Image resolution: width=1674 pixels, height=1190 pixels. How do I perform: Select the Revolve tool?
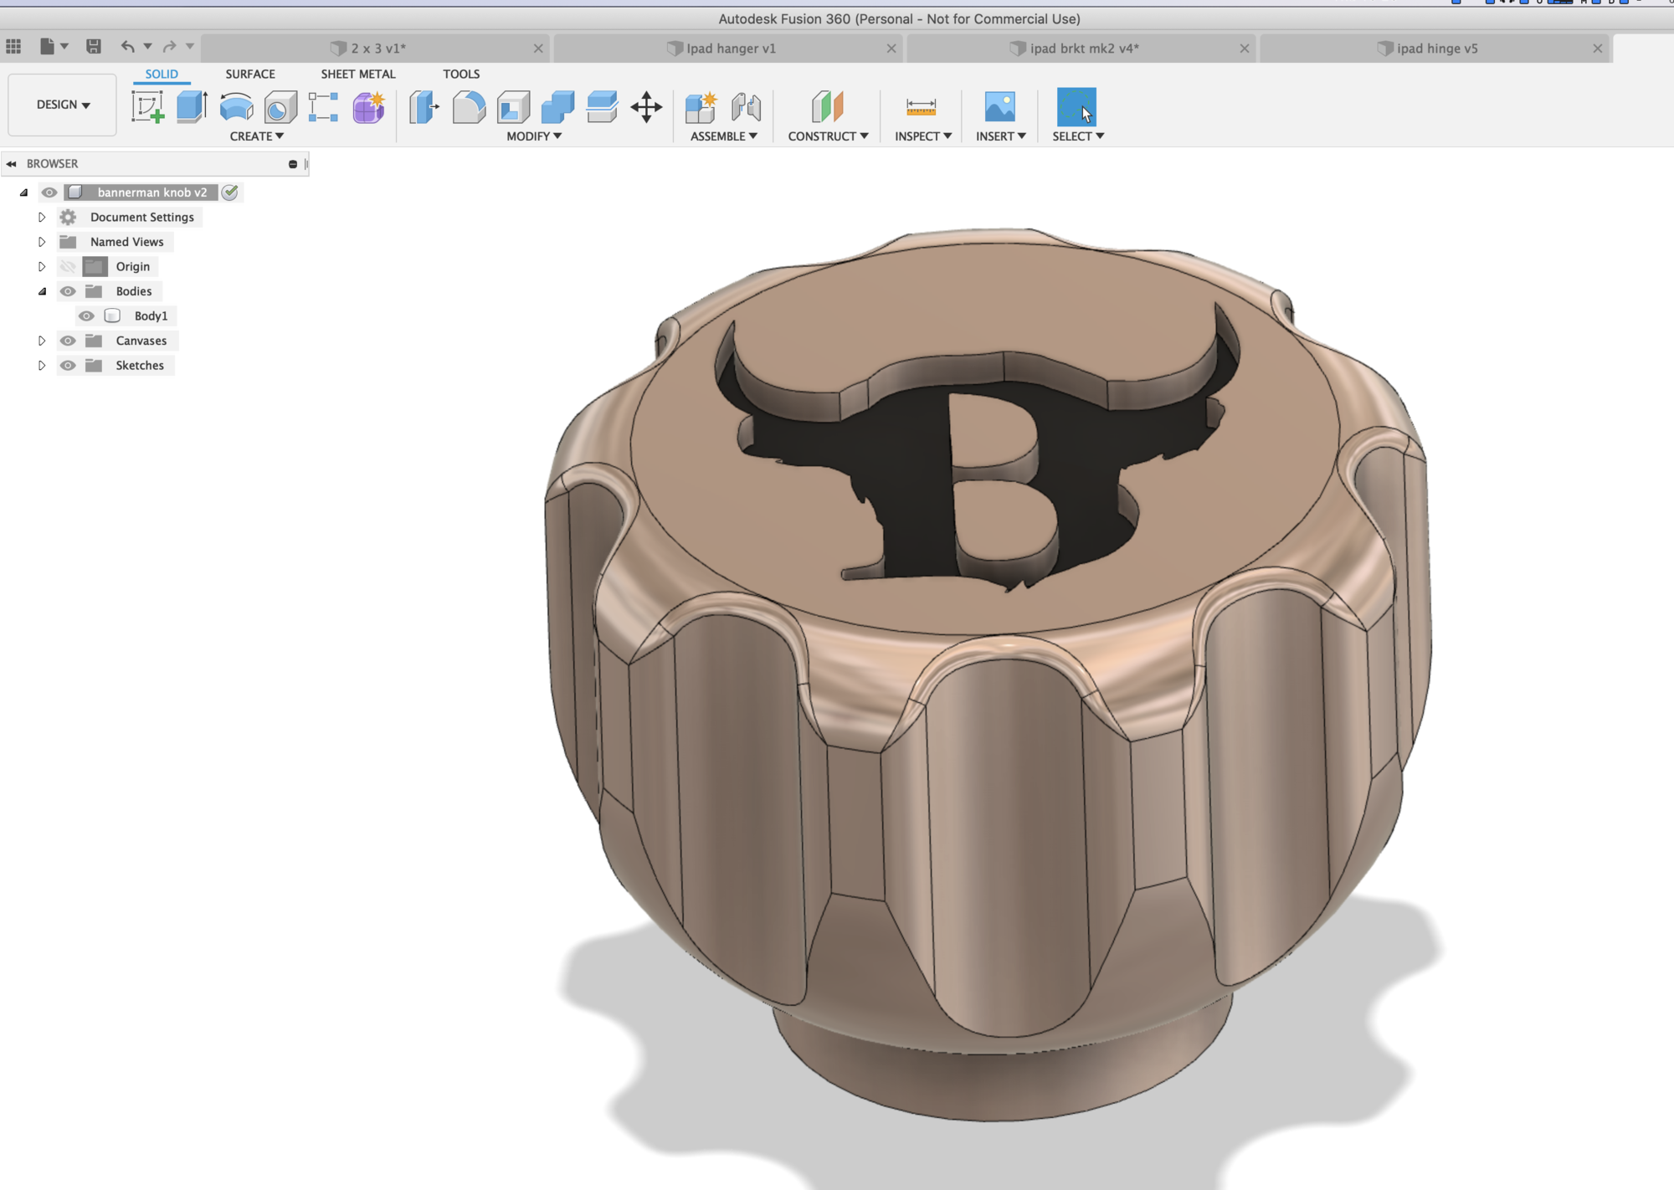click(x=237, y=107)
